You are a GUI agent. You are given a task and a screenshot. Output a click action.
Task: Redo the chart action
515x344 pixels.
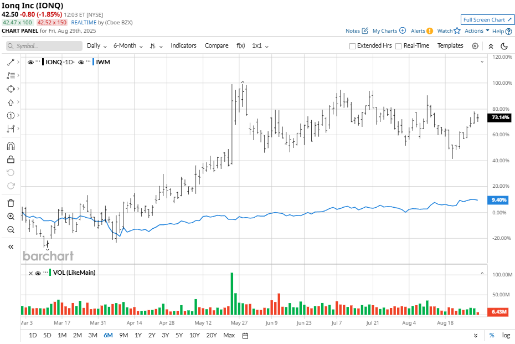coord(11,186)
